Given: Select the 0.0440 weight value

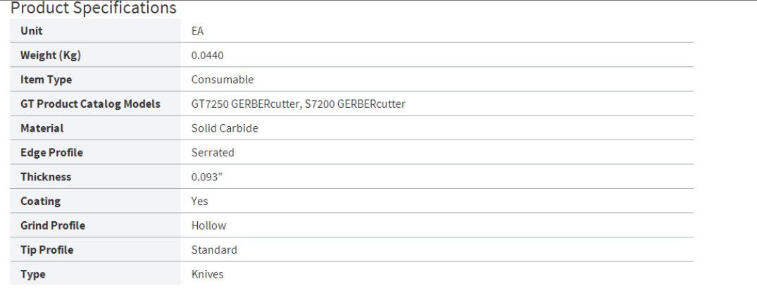Looking at the screenshot, I should click(x=208, y=56).
